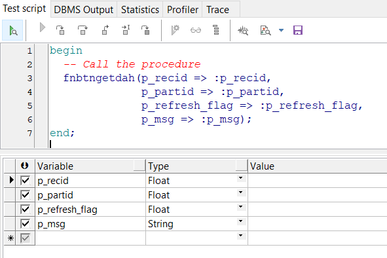Uncheck the p_recid variable checkbox
Viewport: 387px width, 258px height.
point(25,181)
